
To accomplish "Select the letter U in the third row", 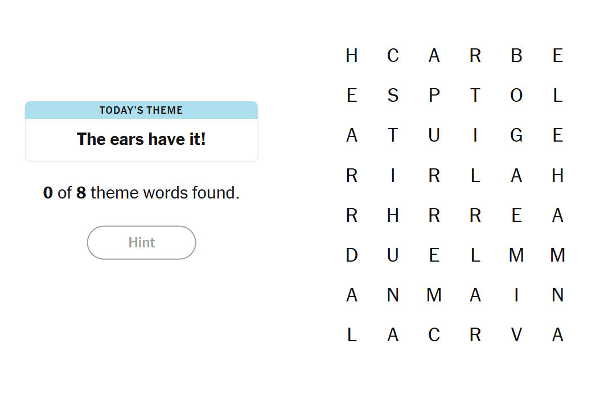I will click(434, 135).
